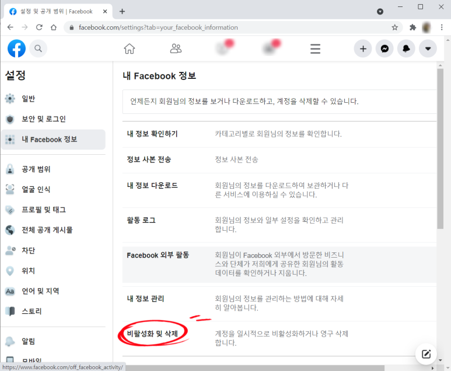Image resolution: width=451 pixels, height=371 pixels.
Task: Click the compose new message floating button
Action: coord(426,353)
